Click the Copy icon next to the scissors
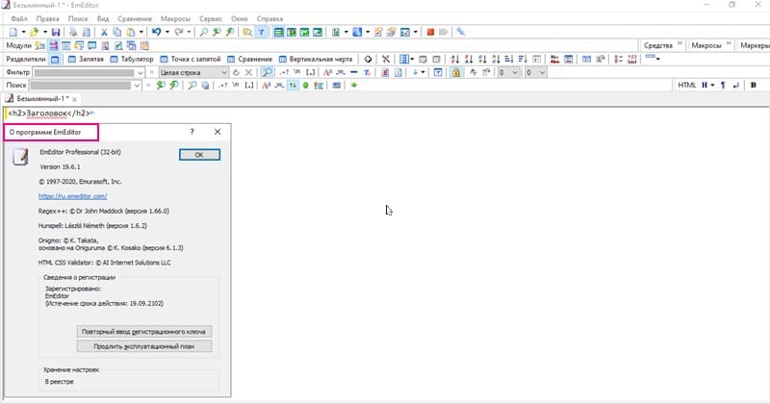 coord(116,32)
